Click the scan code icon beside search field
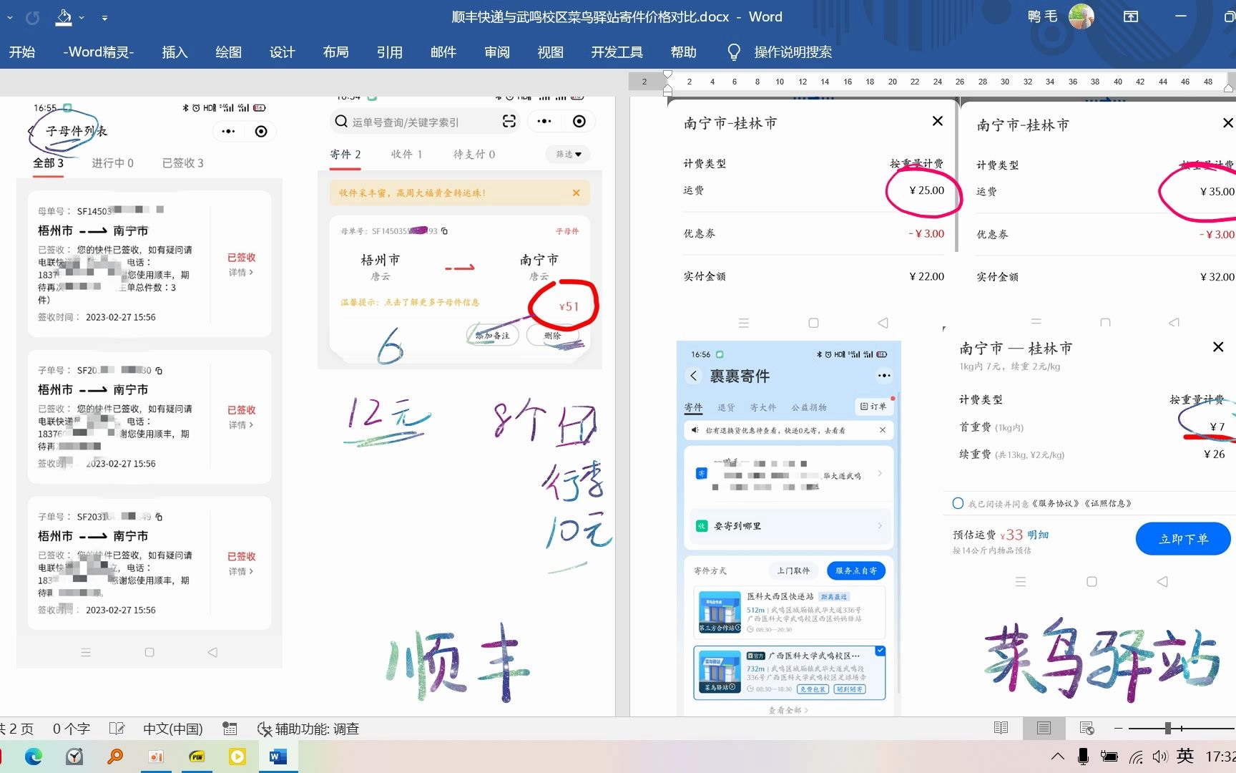1236x773 pixels. tap(509, 121)
